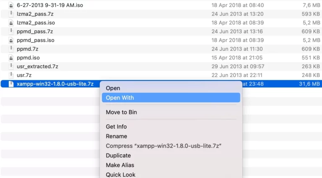This screenshot has height=178, width=322.
Task: Click date 24 Jun 2013 at 13:16
Action: [237, 31]
